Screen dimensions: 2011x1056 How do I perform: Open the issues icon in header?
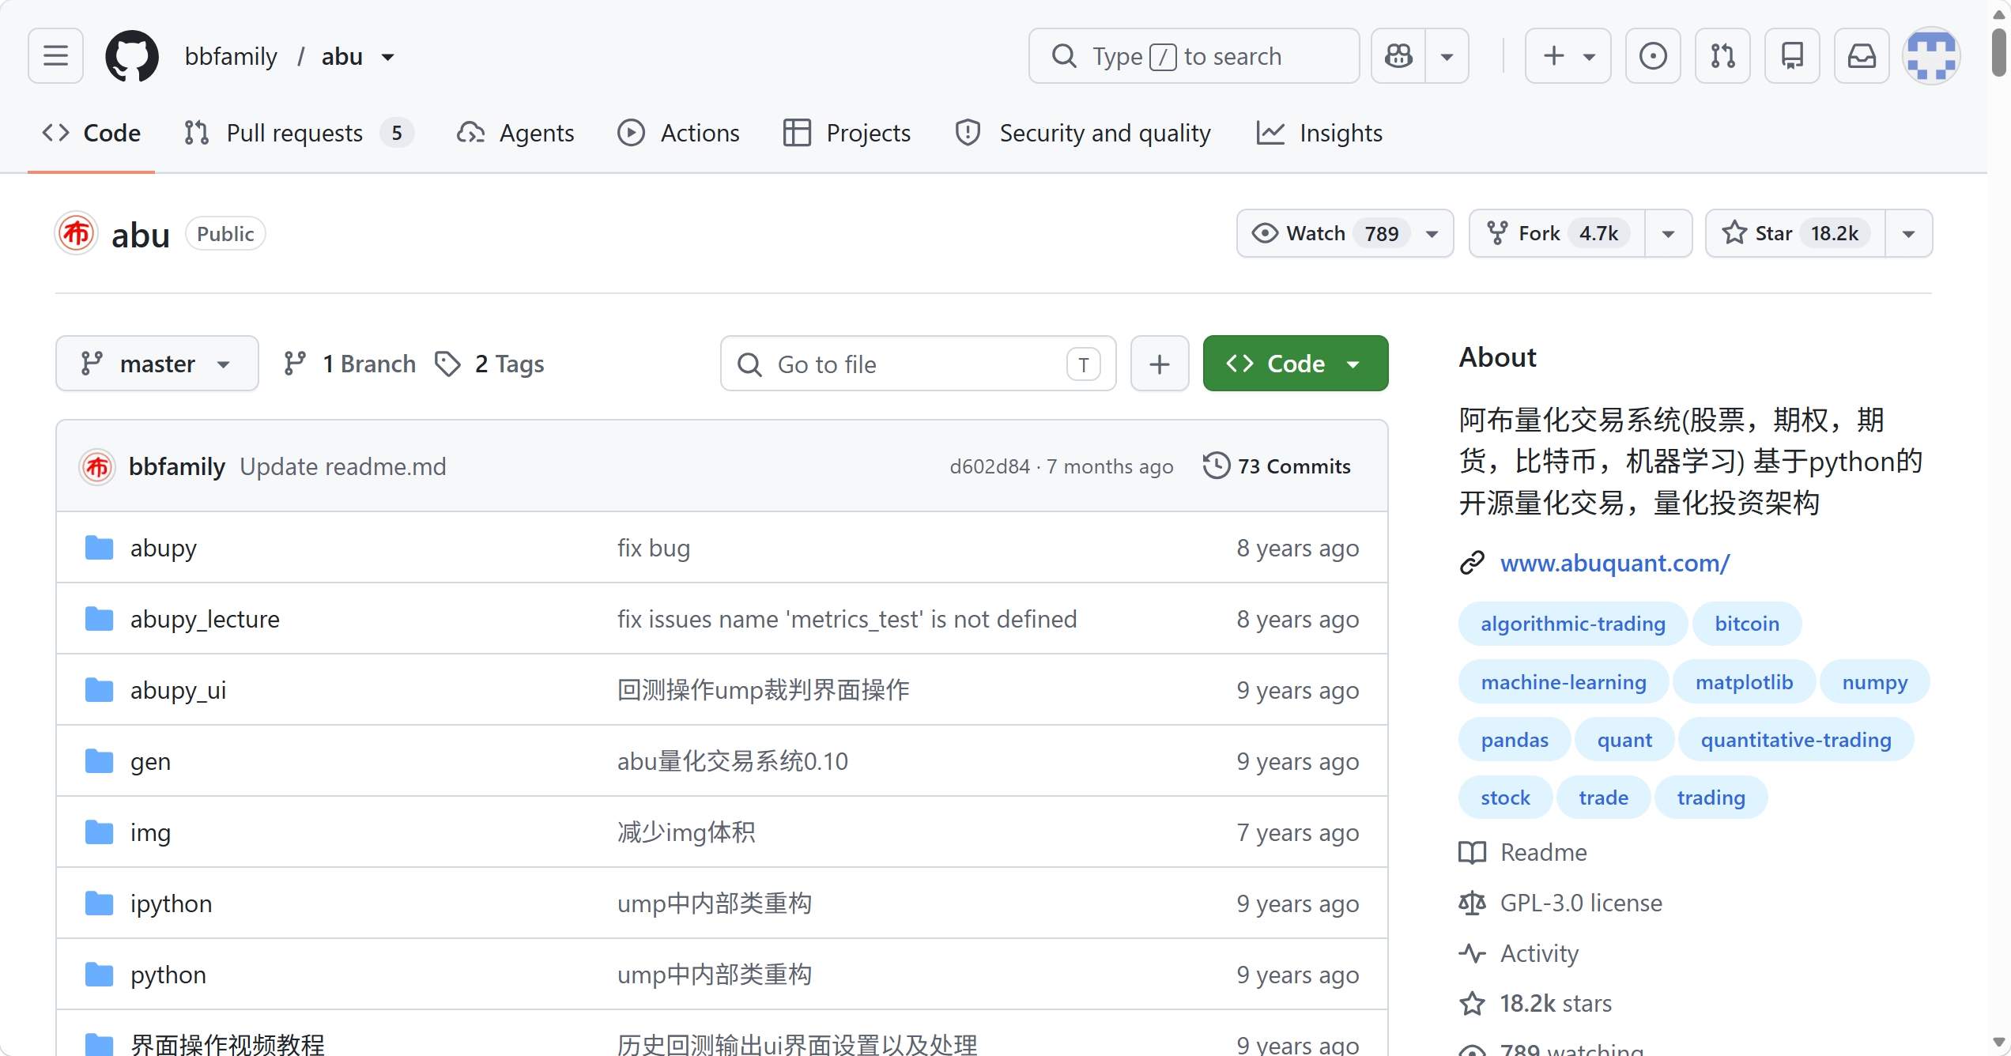(x=1653, y=56)
